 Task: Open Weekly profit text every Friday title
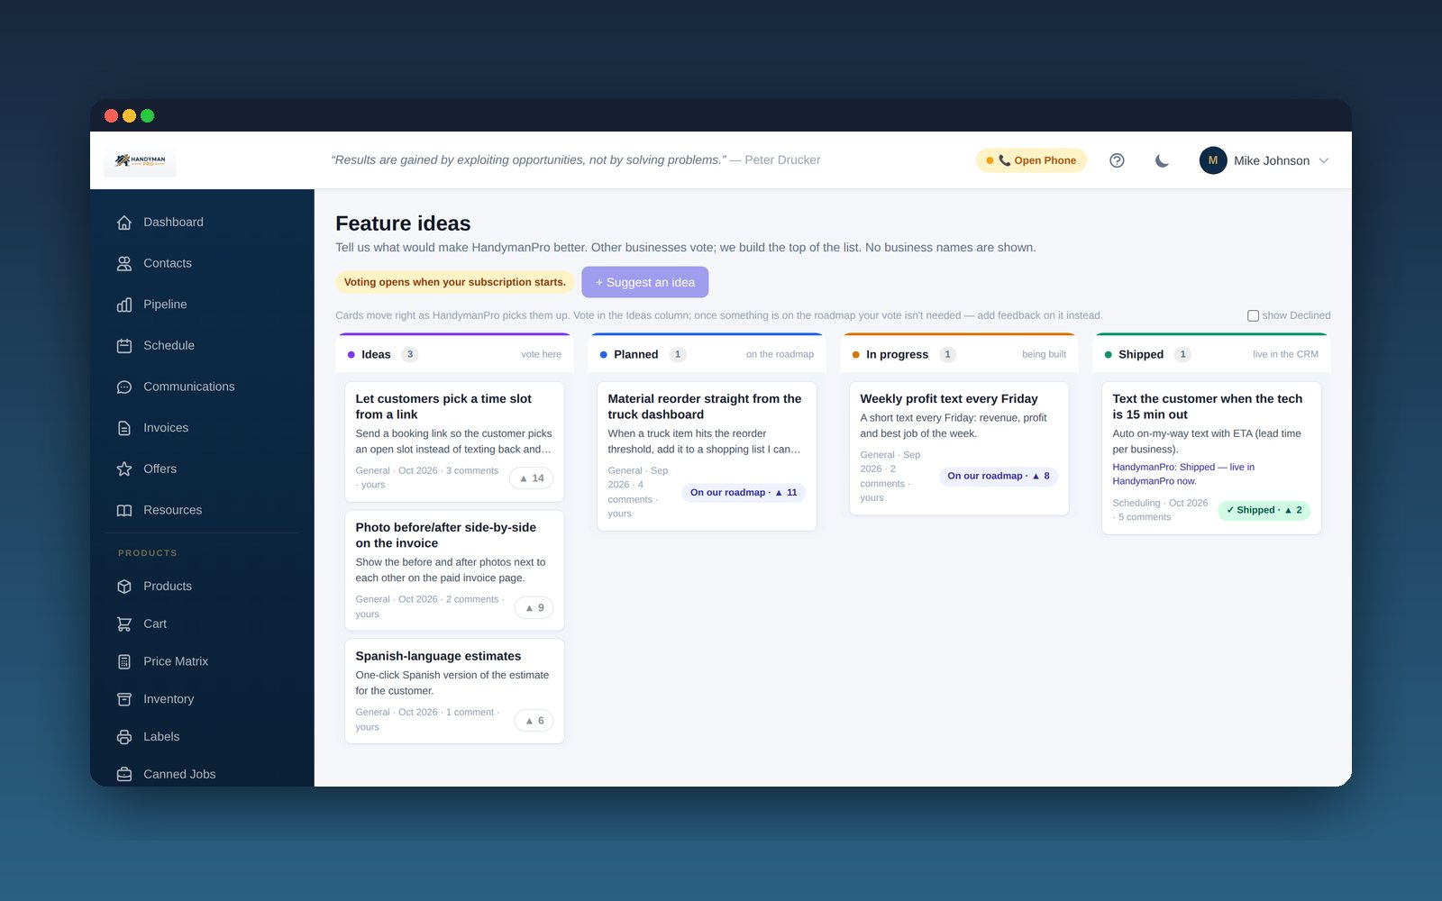(x=949, y=398)
